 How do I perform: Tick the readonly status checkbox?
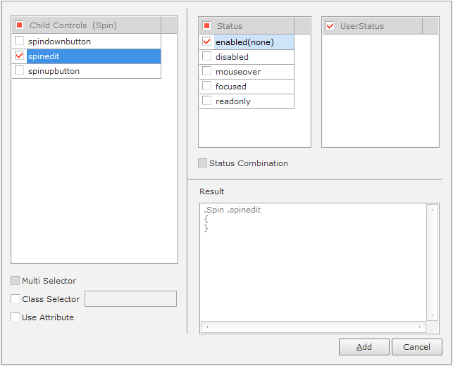207,101
